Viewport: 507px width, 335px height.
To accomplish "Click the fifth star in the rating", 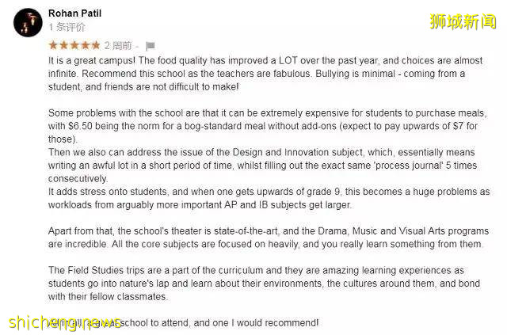I will coord(95,45).
